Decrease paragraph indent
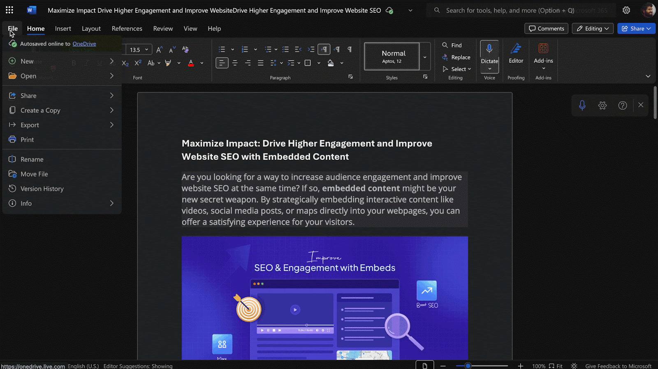 [x=298, y=50]
